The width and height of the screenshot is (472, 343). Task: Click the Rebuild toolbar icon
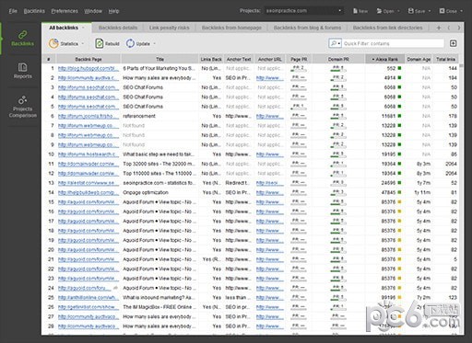click(99, 43)
